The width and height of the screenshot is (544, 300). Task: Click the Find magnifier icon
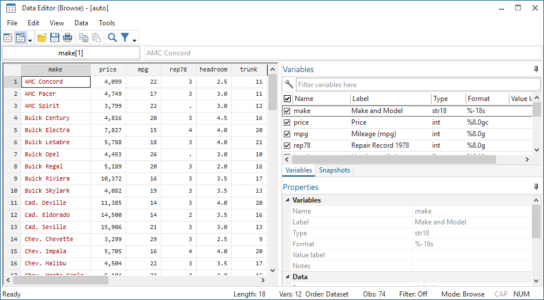pyautogui.click(x=112, y=37)
